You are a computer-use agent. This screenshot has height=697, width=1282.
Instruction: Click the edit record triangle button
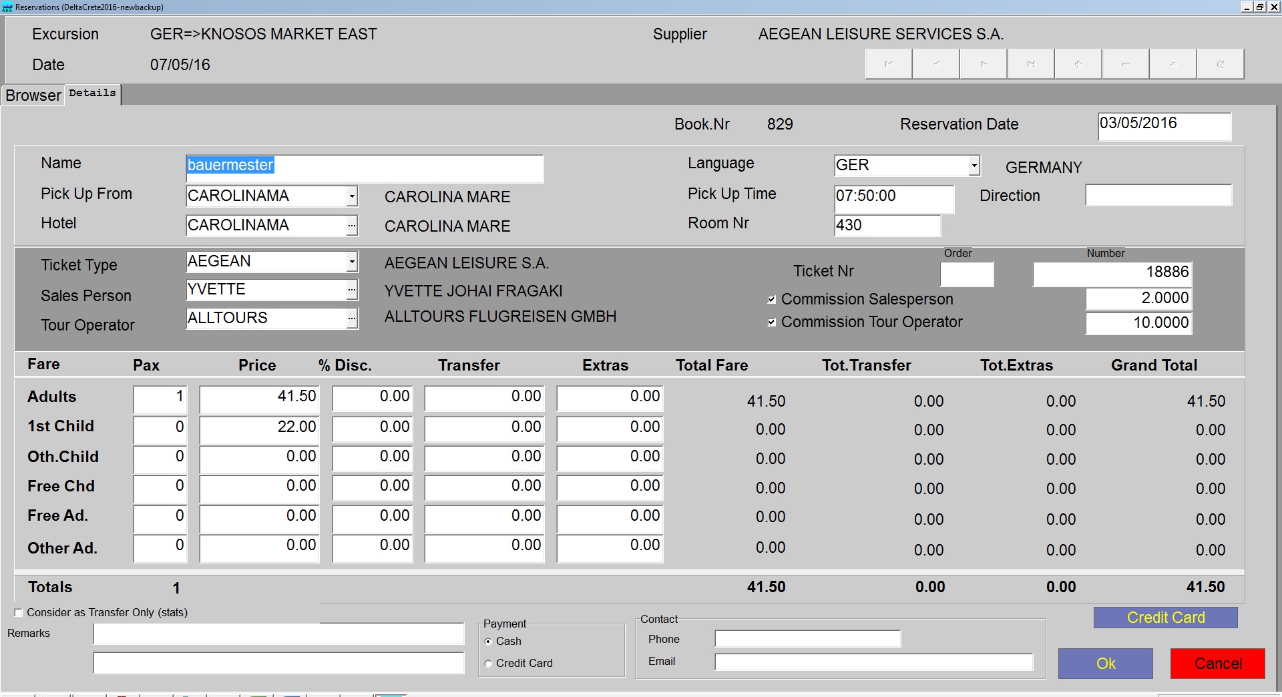(1173, 64)
